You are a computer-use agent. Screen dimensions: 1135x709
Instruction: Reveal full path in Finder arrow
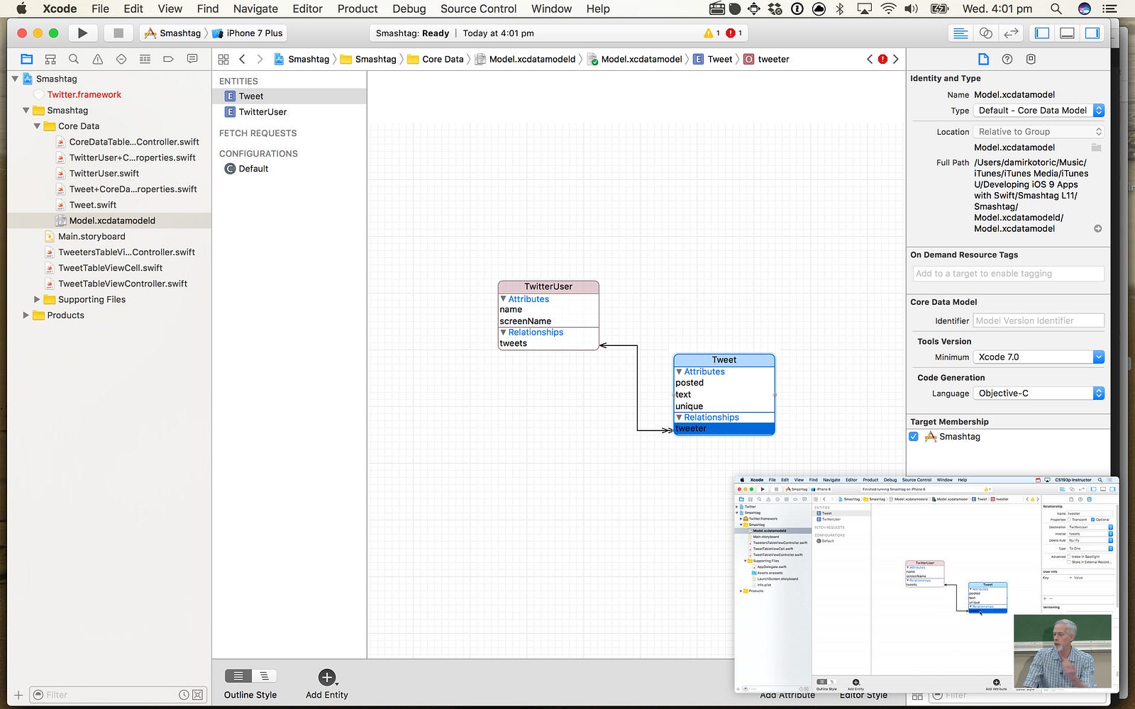1097,228
